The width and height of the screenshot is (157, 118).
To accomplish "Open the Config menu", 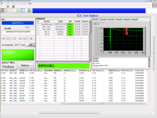I will pos(7,4).
